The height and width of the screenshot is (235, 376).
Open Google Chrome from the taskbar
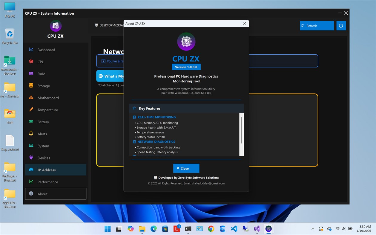pyautogui.click(x=211, y=229)
